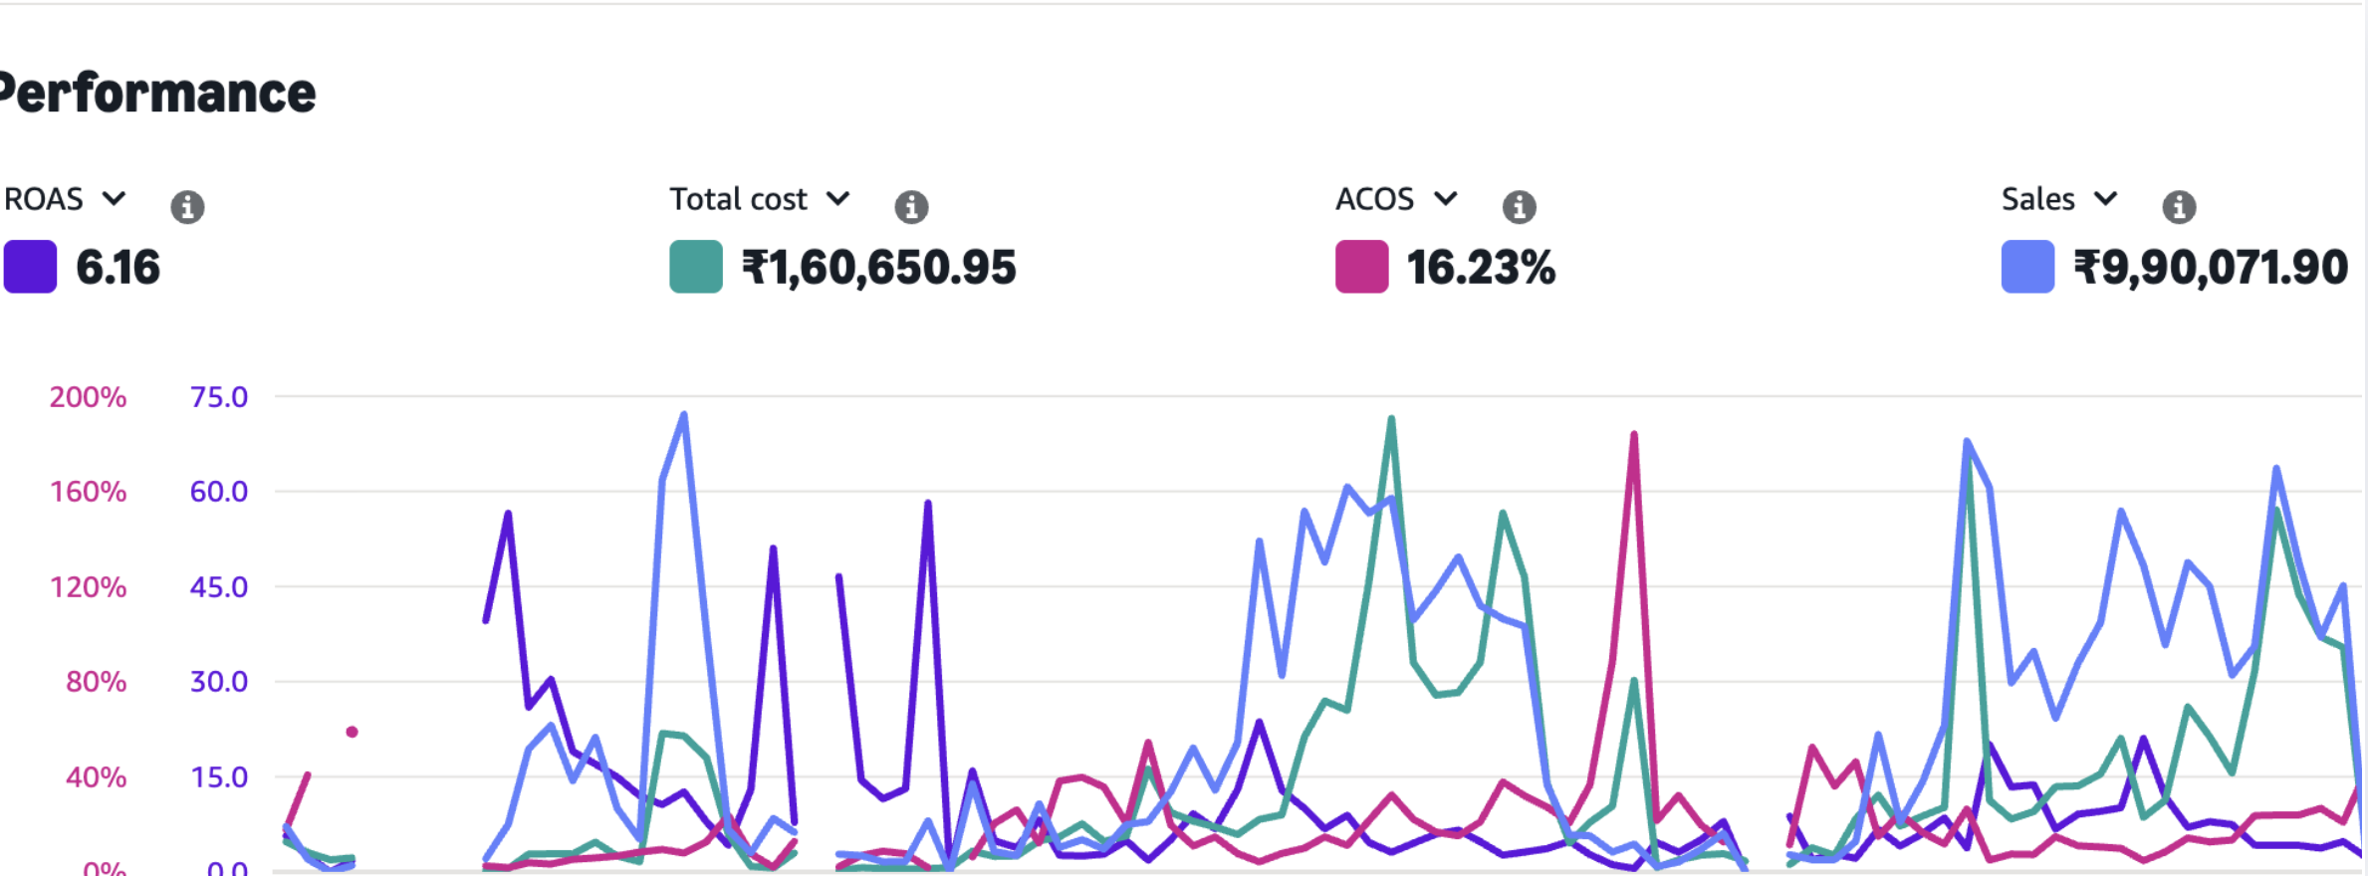Select the teal Total cost swatch
Viewport: 2368px width, 876px height.
pos(695,267)
